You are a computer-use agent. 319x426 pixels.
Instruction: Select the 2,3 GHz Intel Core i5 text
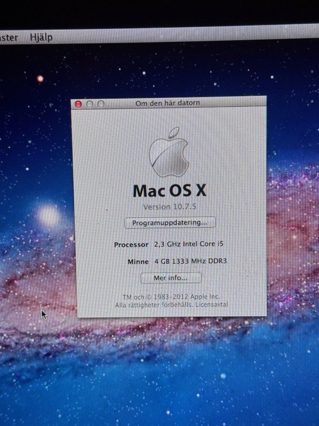(x=188, y=245)
